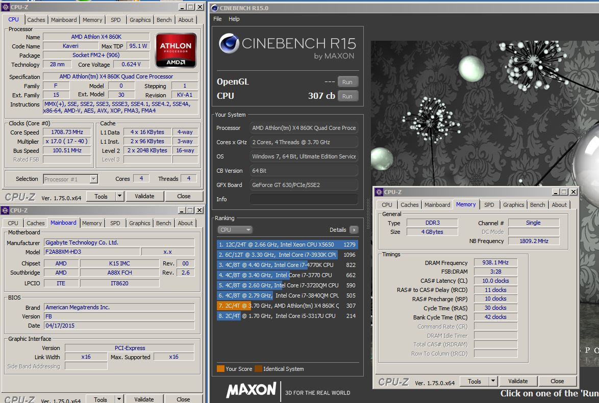Click the Info input field in Cinebench
The image size is (599, 403).
click(x=304, y=199)
